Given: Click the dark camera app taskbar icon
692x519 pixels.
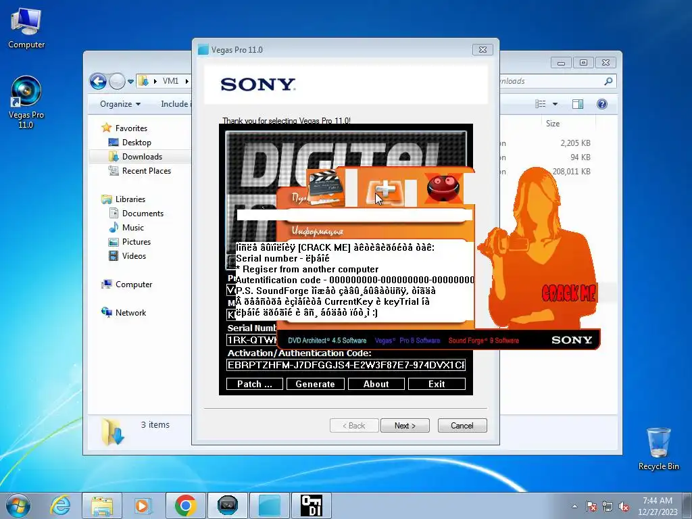Looking at the screenshot, I should point(227,505).
